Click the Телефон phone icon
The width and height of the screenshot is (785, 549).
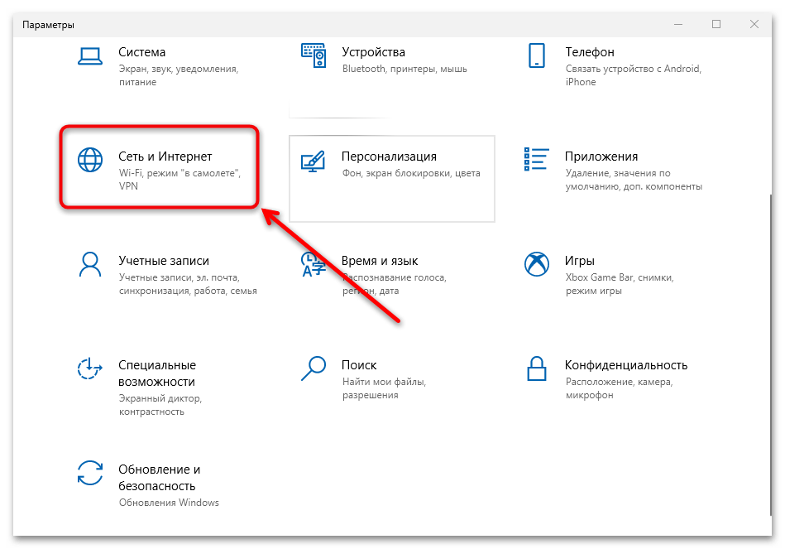pyautogui.click(x=536, y=56)
